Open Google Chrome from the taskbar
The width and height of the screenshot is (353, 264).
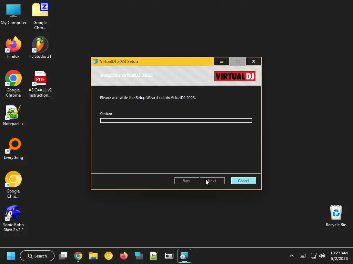(x=78, y=256)
